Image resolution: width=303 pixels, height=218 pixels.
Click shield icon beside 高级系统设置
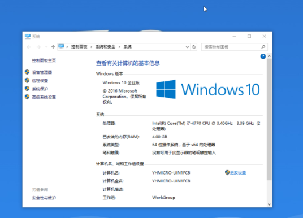[27, 97]
